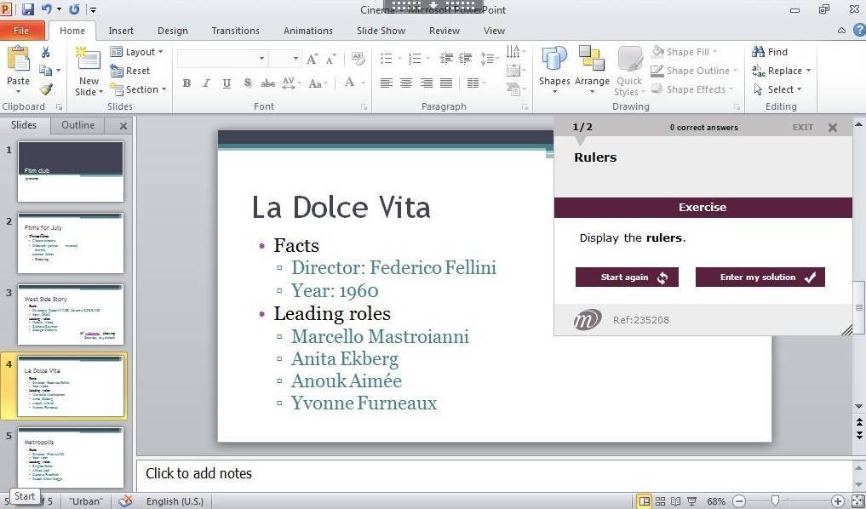Expand the Layout dropdown

tap(136, 52)
